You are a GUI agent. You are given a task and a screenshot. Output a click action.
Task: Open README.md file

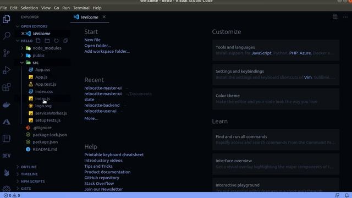pos(45,149)
